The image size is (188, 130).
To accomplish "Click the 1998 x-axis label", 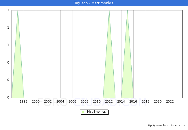I will [x=24, y=101].
